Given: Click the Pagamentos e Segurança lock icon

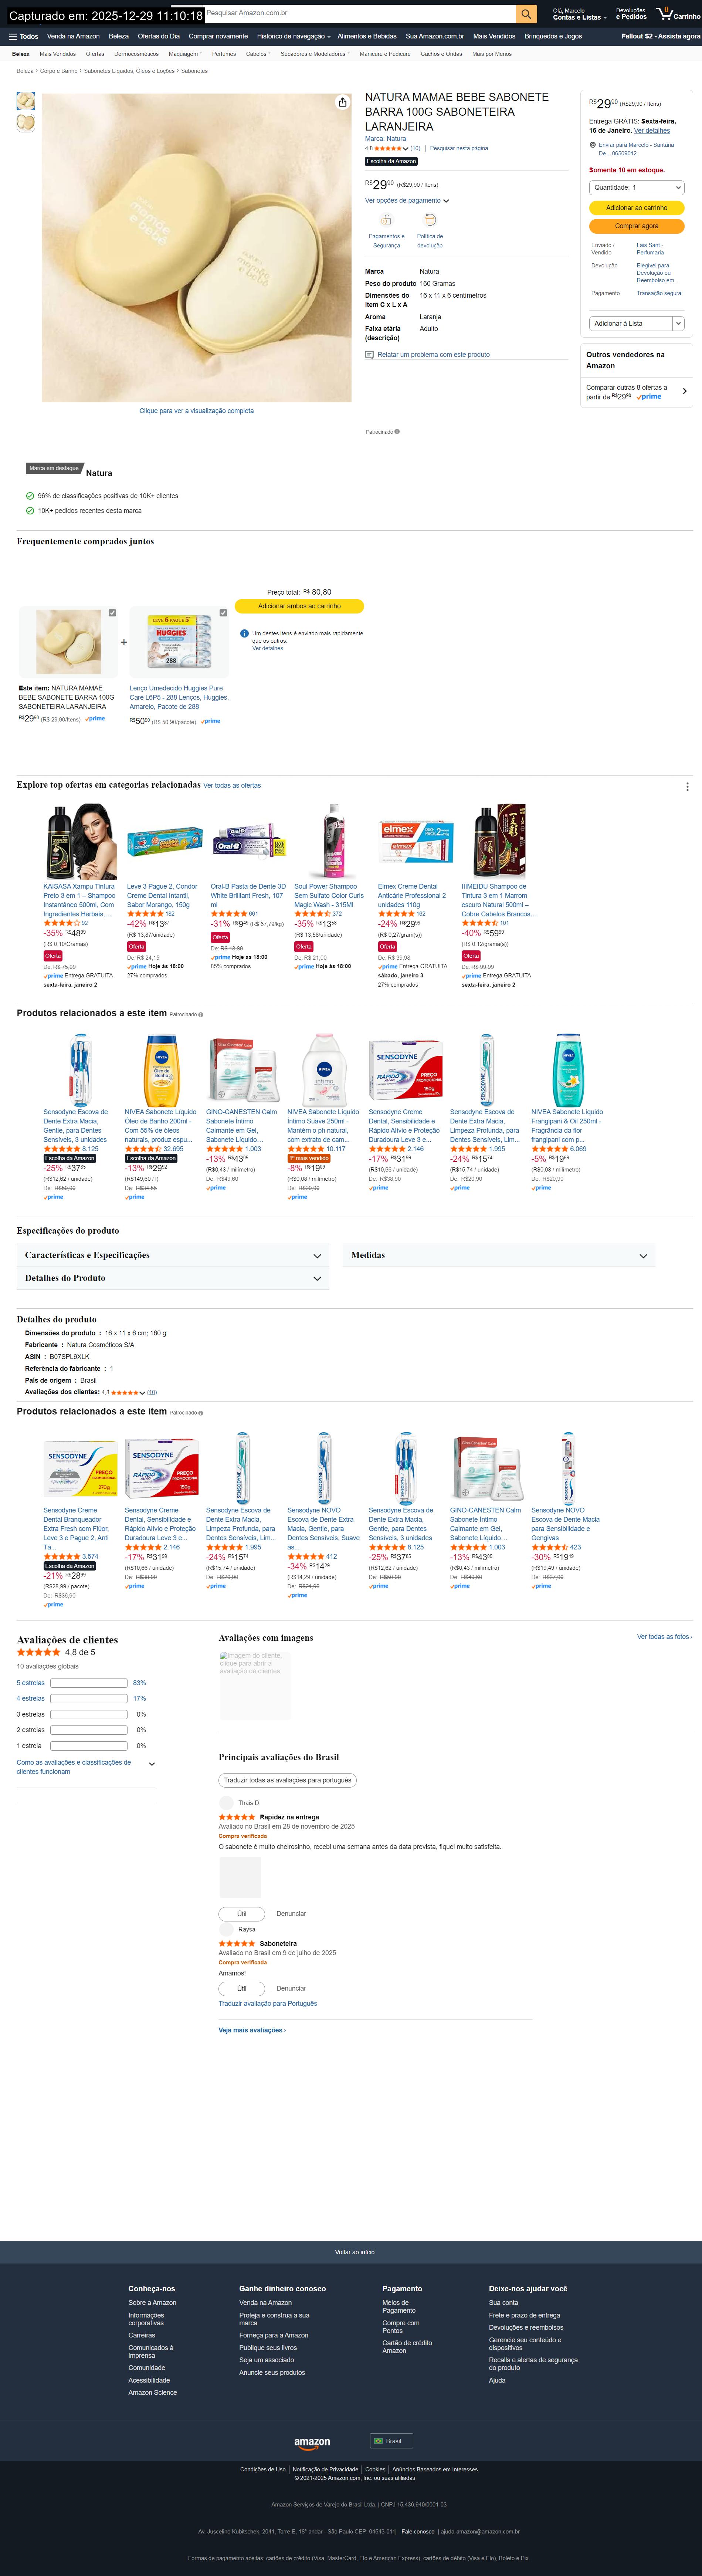Looking at the screenshot, I should [x=387, y=220].
